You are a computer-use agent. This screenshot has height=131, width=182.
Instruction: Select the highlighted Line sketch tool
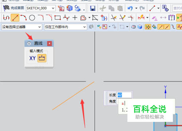pyautogui.click(x=15, y=18)
